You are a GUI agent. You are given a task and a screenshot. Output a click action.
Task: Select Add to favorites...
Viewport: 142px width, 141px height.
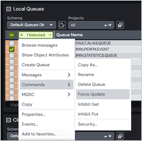(47, 134)
